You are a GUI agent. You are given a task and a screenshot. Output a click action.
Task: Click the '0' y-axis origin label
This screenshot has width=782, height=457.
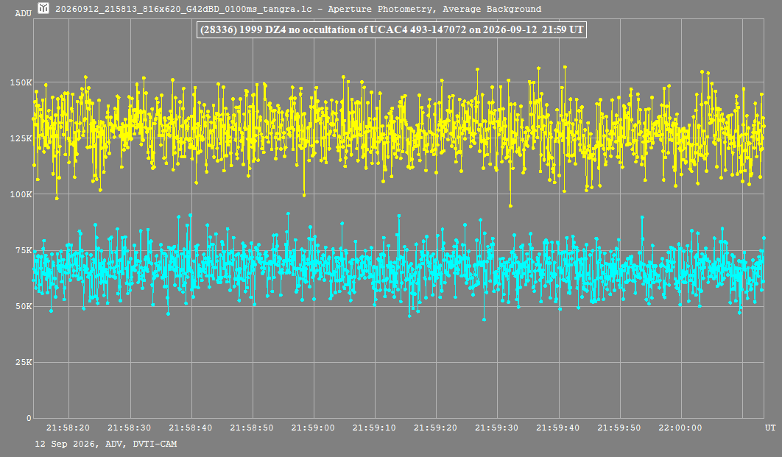(x=29, y=419)
